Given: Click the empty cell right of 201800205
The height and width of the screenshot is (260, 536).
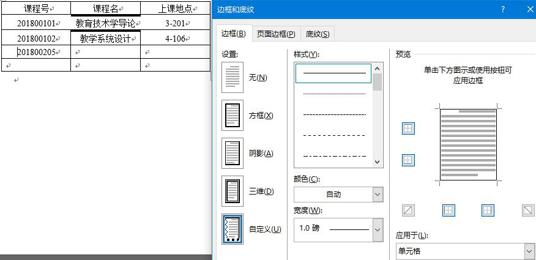Looking at the screenshot, I should (x=106, y=52).
